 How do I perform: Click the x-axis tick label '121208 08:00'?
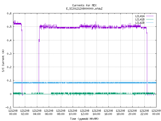point(61,112)
